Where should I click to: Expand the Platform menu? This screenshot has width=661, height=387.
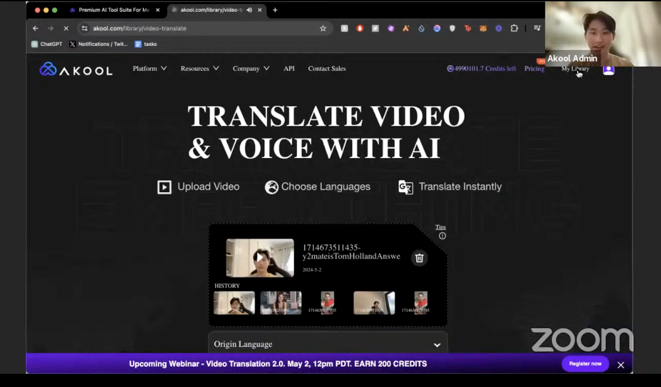(x=150, y=69)
